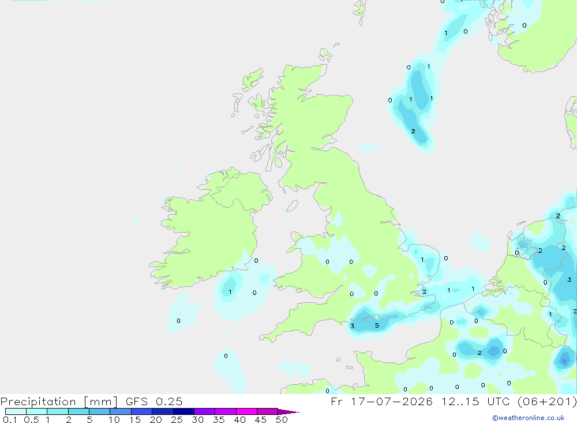Pick the legend swatch between 5 and 10
577x423 pixels.
point(100,411)
